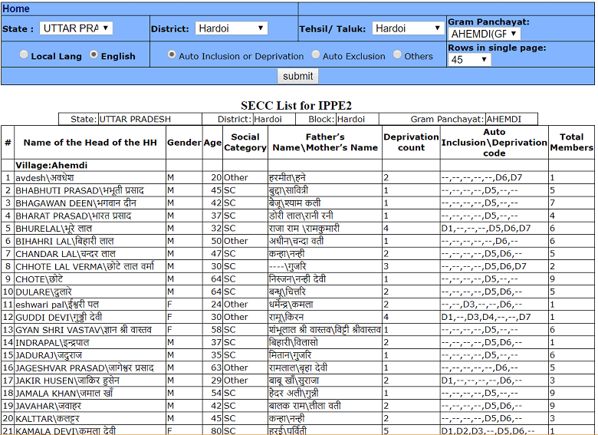Click the Gender column header

point(184,143)
